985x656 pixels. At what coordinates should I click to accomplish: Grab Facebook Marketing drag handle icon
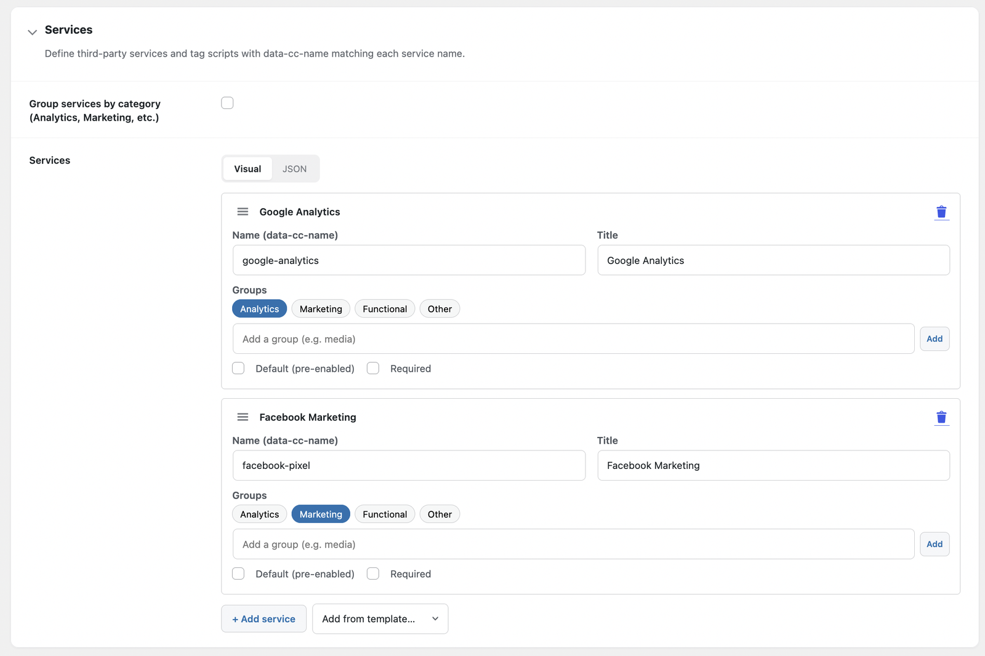[x=243, y=417]
